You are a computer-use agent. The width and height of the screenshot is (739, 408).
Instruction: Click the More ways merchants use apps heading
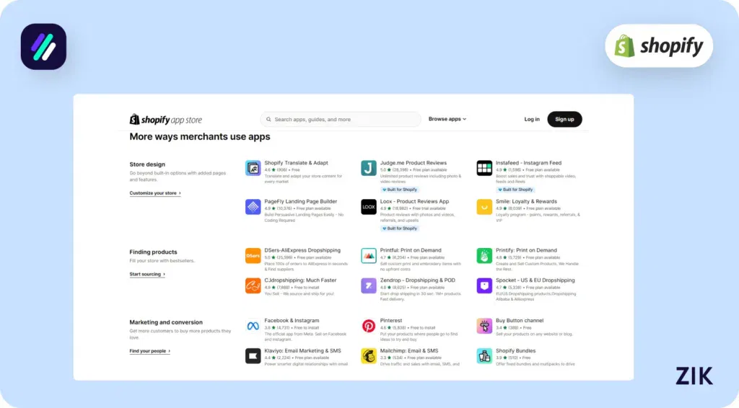200,136
